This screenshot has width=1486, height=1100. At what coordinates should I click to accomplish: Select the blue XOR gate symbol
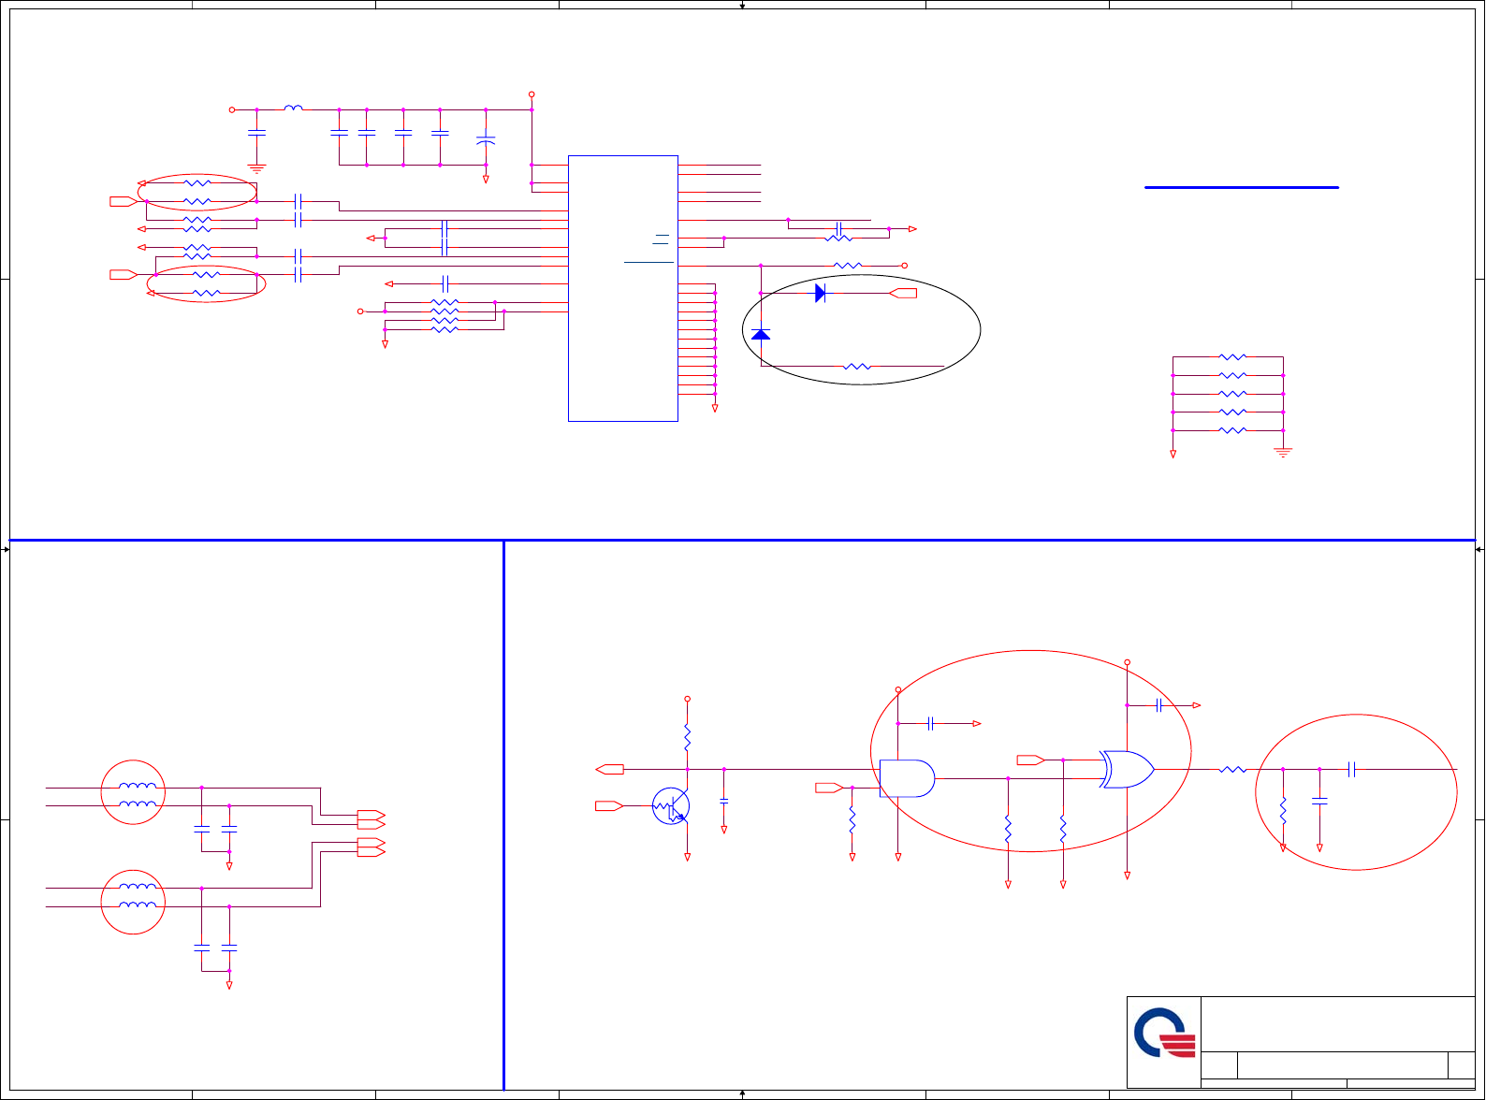[x=1127, y=769]
